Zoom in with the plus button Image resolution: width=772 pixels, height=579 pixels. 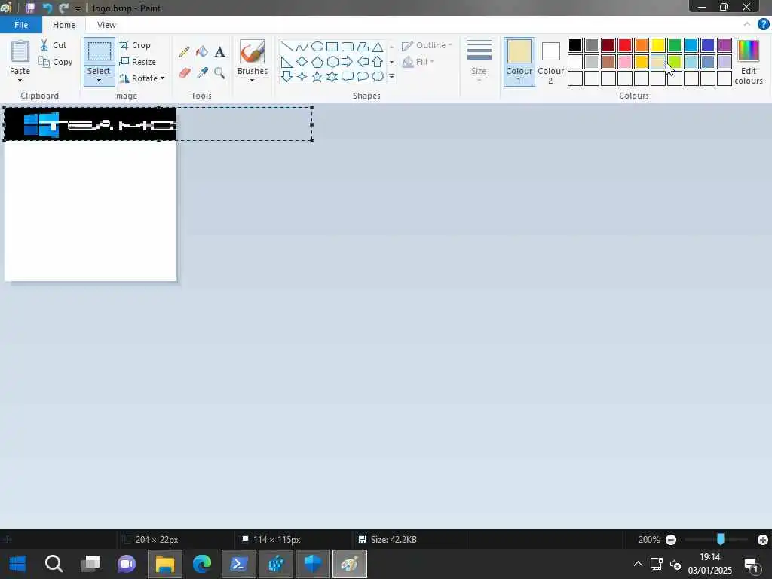click(763, 540)
